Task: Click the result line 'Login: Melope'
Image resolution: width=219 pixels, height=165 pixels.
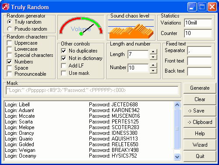Action: point(20,127)
